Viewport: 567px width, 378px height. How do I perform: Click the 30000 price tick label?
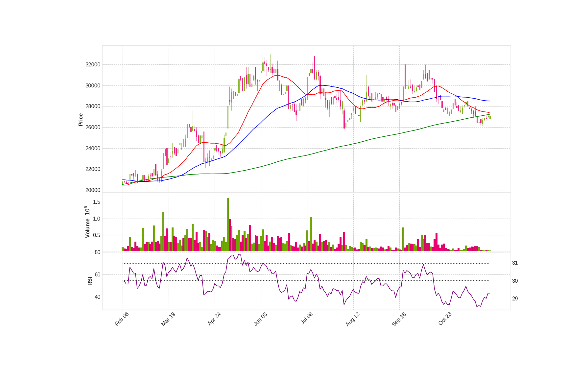[93, 85]
